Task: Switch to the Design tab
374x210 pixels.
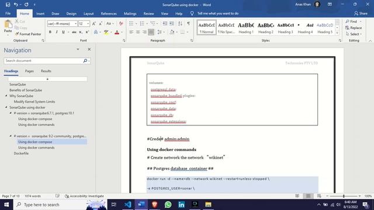Action: pos(71,13)
